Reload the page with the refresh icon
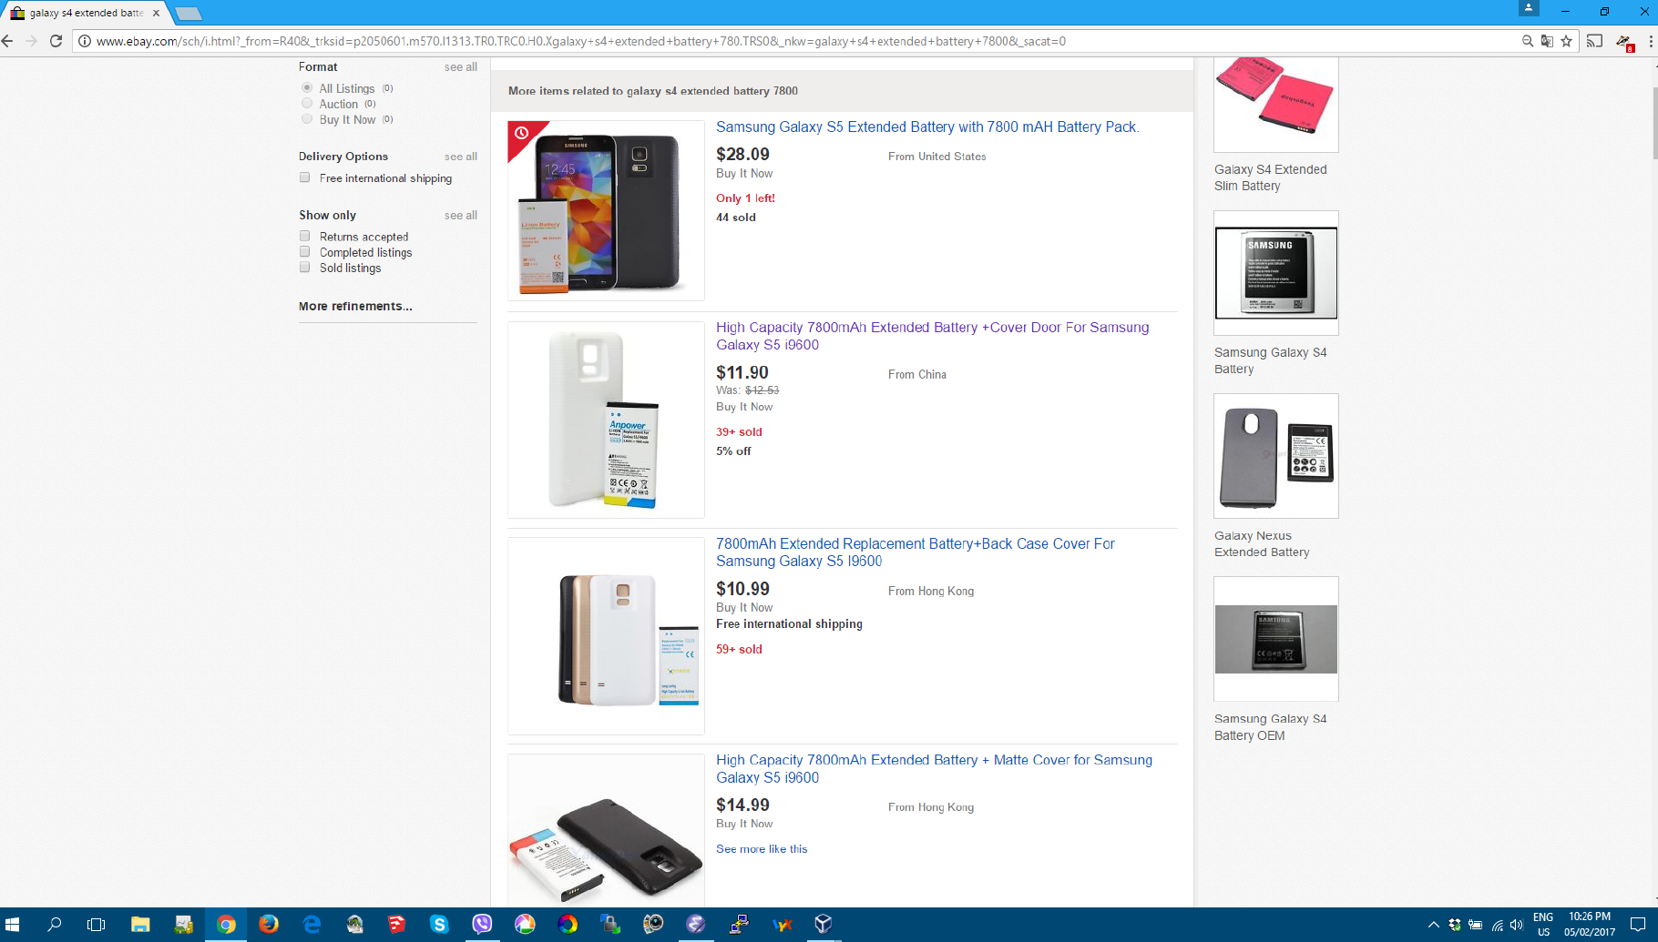1658x942 pixels. pos(56,41)
